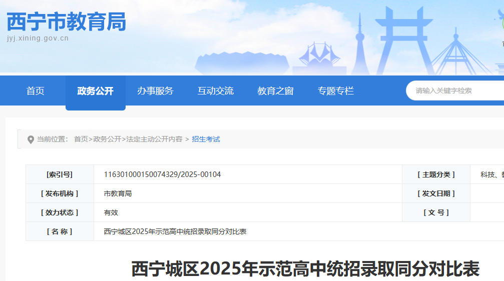Open the 招生考试 breadcrumb link
The width and height of the screenshot is (504, 281).
click(x=206, y=139)
